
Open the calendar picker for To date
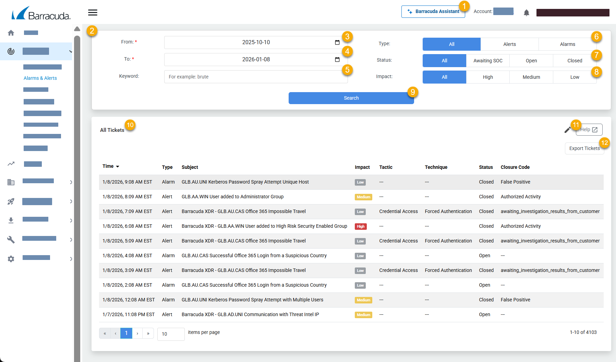point(337,60)
